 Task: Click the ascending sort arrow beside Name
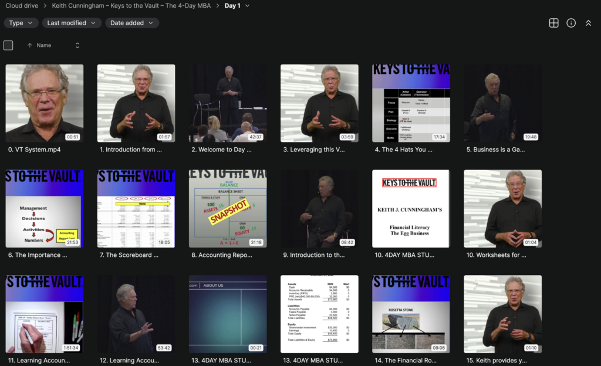tap(30, 45)
